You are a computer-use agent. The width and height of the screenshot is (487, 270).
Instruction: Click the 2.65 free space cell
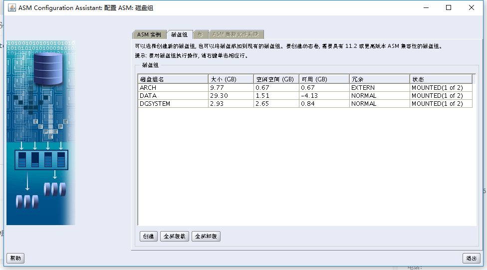pyautogui.click(x=276, y=104)
